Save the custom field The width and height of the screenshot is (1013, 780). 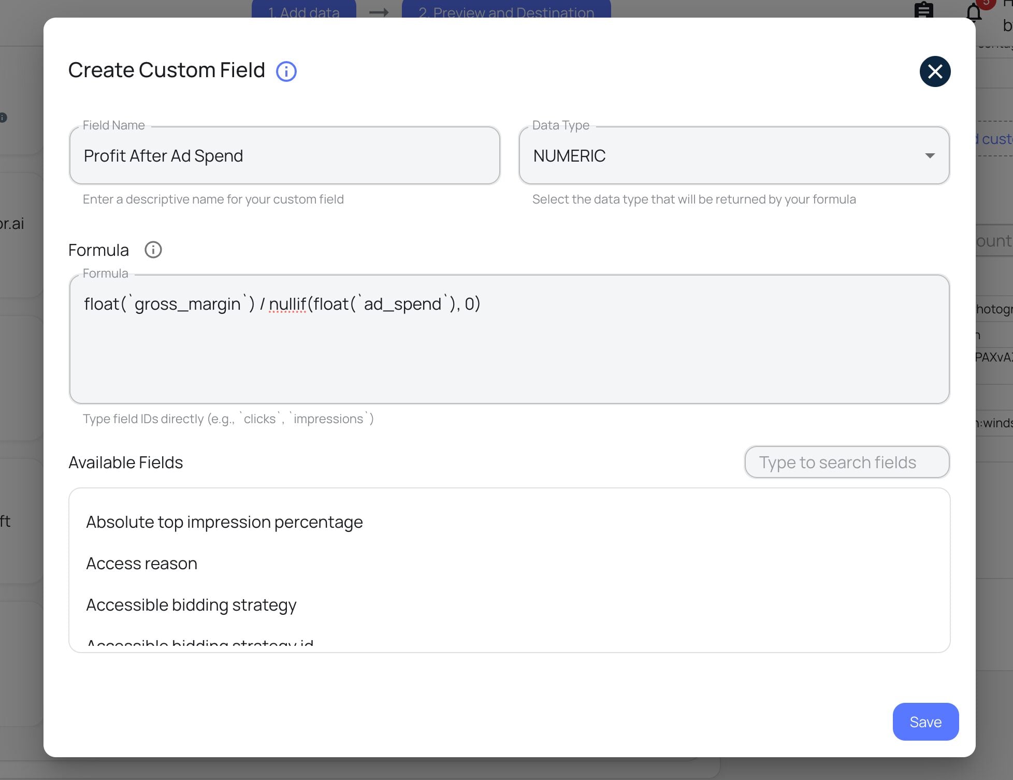(x=925, y=721)
